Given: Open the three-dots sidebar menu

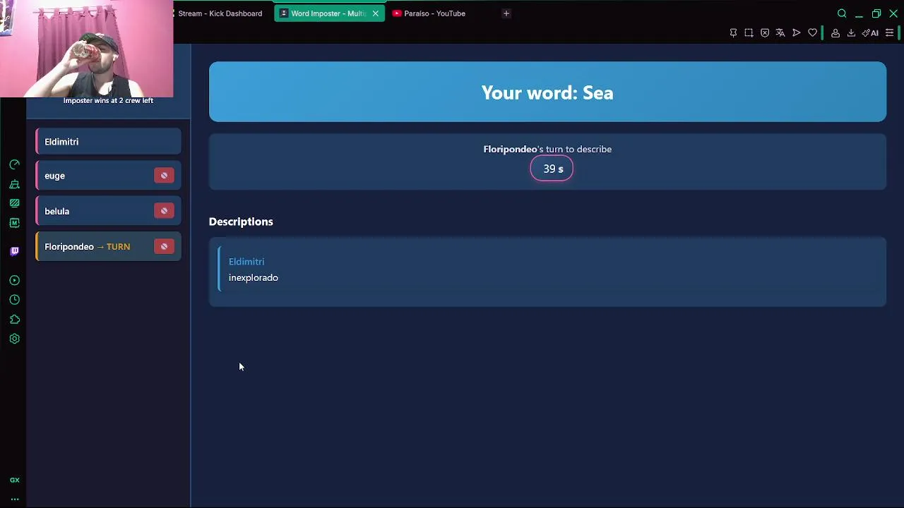Looking at the screenshot, I should pos(14,499).
